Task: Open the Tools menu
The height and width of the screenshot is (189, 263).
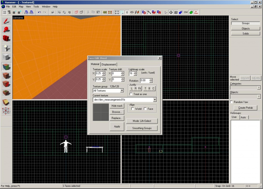Action: coord(36,7)
